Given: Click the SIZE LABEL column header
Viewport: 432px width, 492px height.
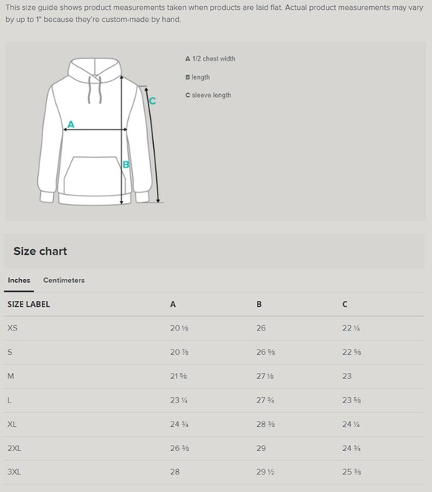Looking at the screenshot, I should (x=29, y=304).
